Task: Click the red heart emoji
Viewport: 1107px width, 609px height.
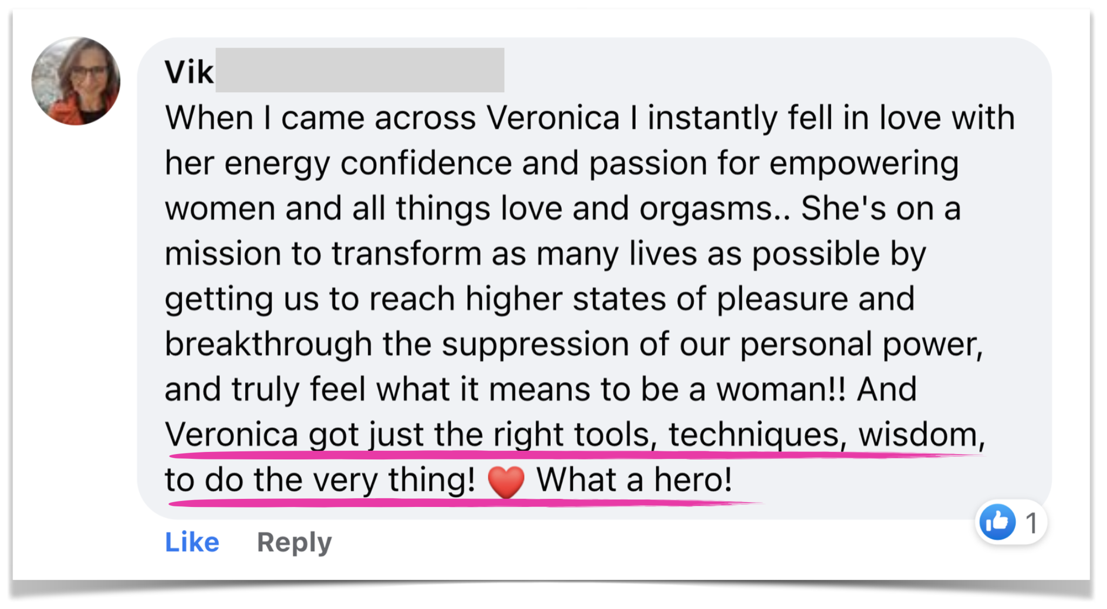Action: (505, 481)
